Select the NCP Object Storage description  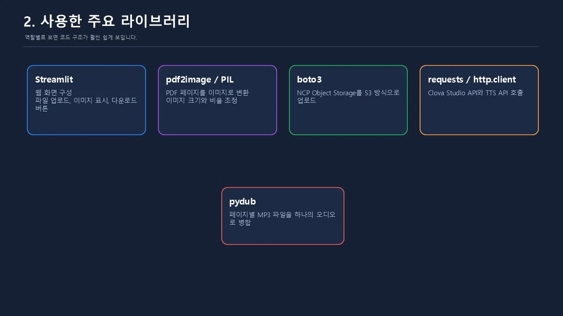coord(348,97)
